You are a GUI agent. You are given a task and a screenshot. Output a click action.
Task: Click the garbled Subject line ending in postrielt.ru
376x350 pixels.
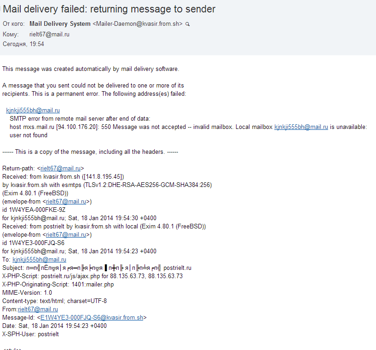point(97,268)
